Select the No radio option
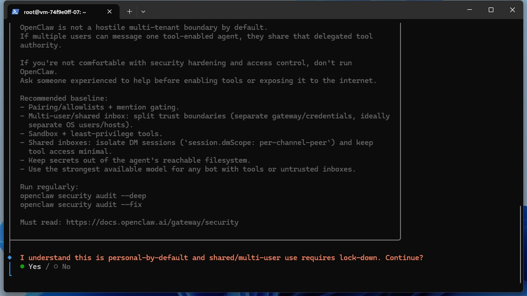This screenshot has height=296, width=527. pos(62,267)
